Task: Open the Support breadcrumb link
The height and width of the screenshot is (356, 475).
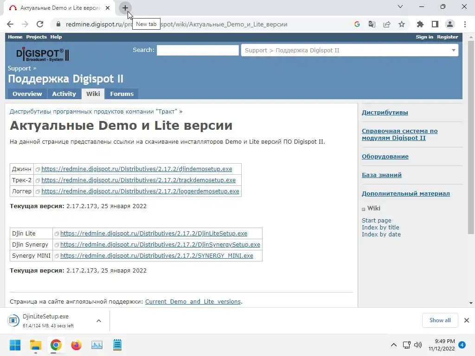Action: click(19, 69)
